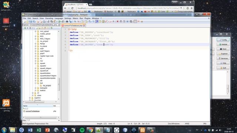Click the green refresh icon in Explorer panel
The width and height of the screenshot is (237, 133).
click(x=51, y=28)
